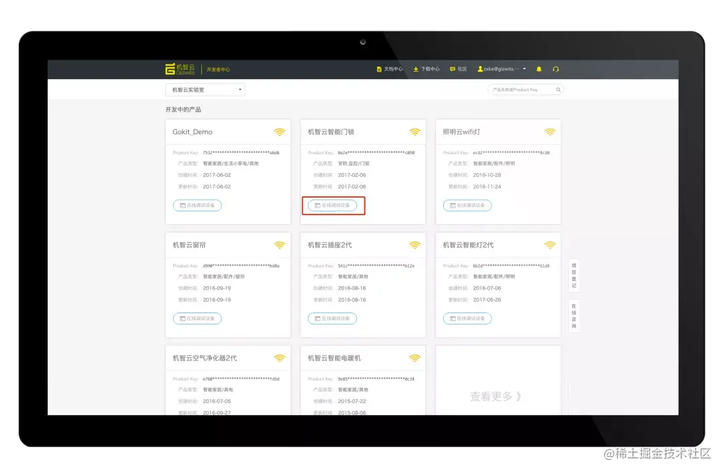Click the wifi icon on Gokit_Demo card
This screenshot has width=725, height=474.
tap(280, 132)
